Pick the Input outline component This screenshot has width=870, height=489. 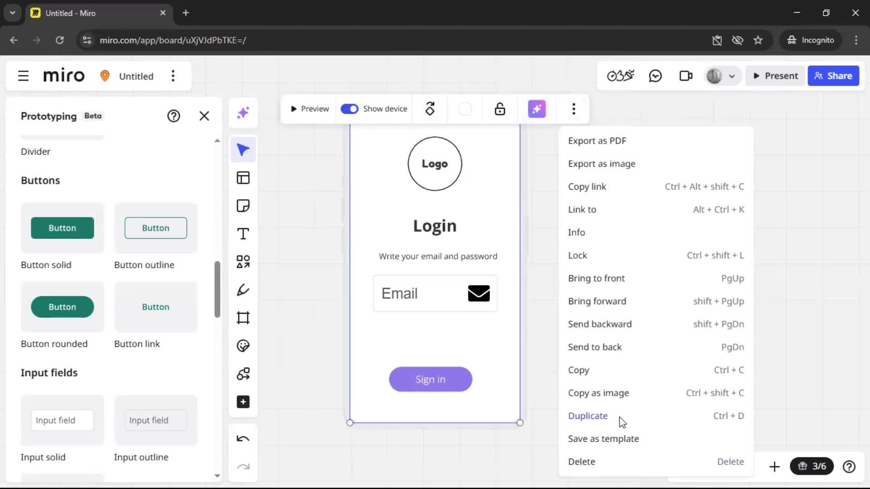coord(156,420)
